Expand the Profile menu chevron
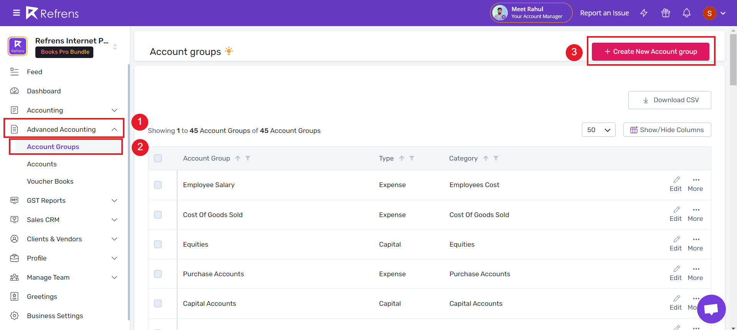The height and width of the screenshot is (330, 737). (114, 258)
